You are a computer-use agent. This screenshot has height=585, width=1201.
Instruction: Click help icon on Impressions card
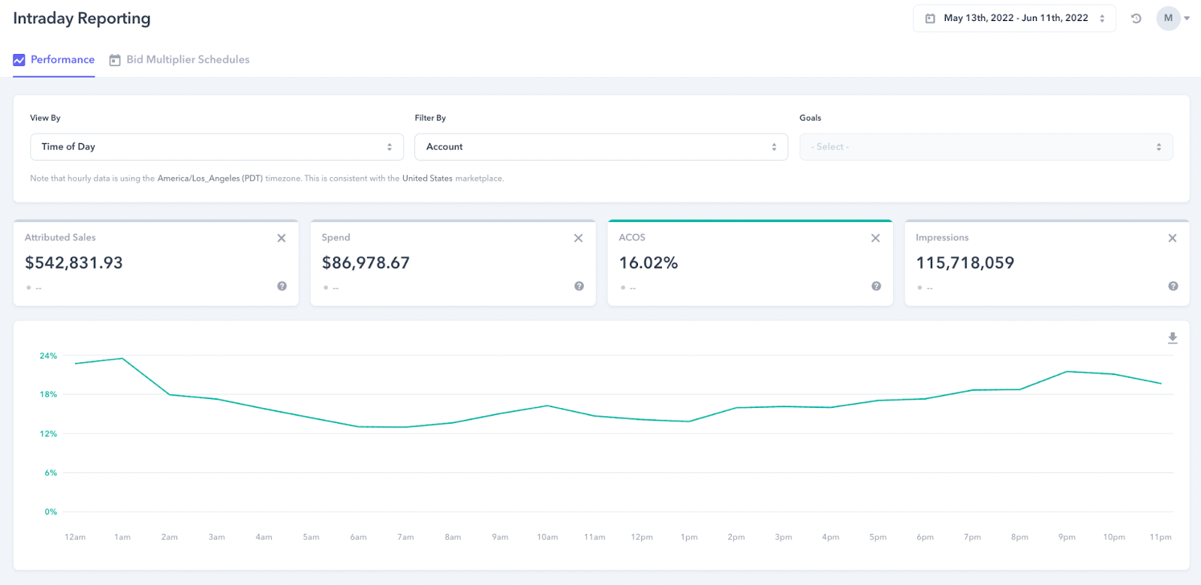pyautogui.click(x=1173, y=286)
